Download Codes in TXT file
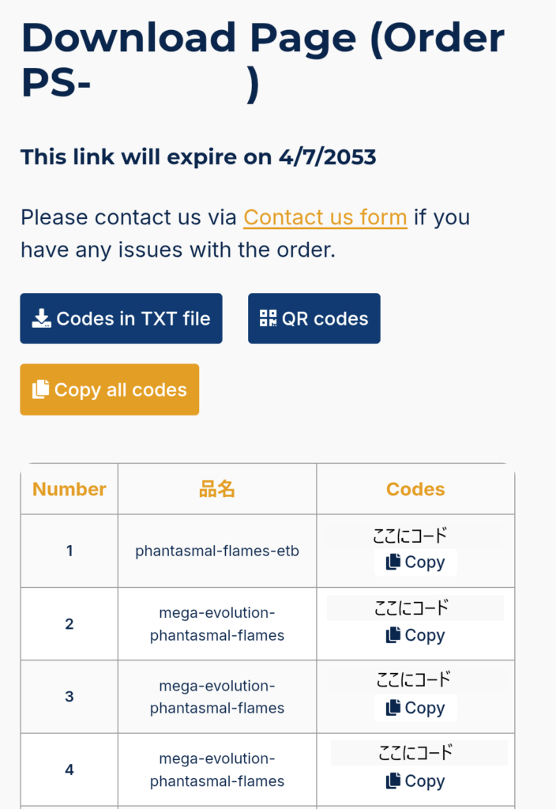 pos(121,319)
